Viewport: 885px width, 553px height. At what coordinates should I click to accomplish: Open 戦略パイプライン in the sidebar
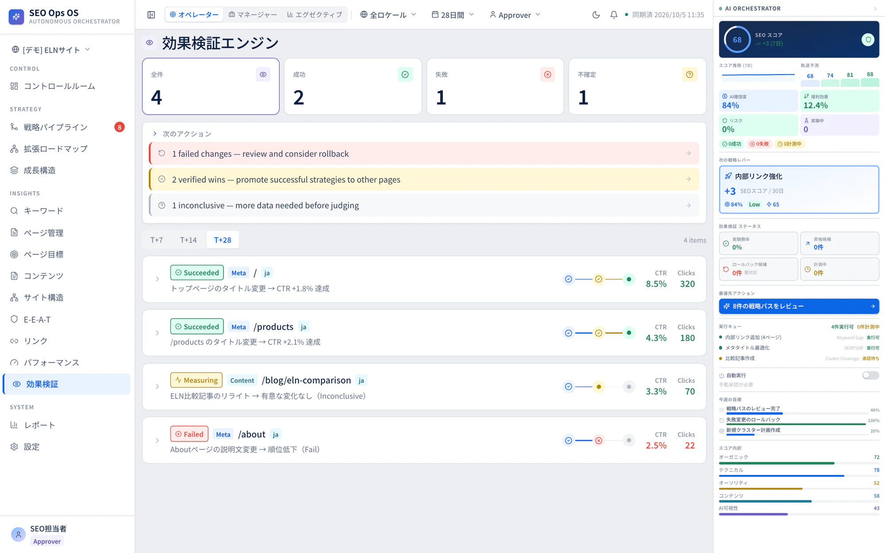[x=66, y=127]
